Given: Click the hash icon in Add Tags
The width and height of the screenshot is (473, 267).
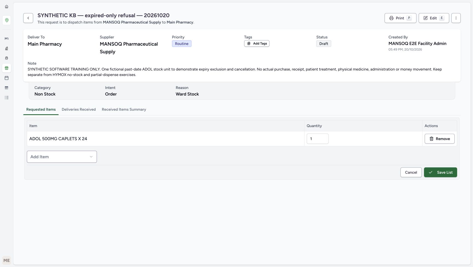Looking at the screenshot, I should pos(249,43).
